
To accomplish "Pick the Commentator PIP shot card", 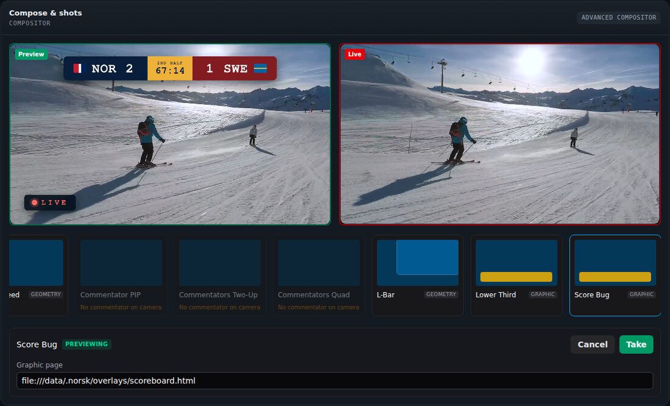I will (121, 275).
